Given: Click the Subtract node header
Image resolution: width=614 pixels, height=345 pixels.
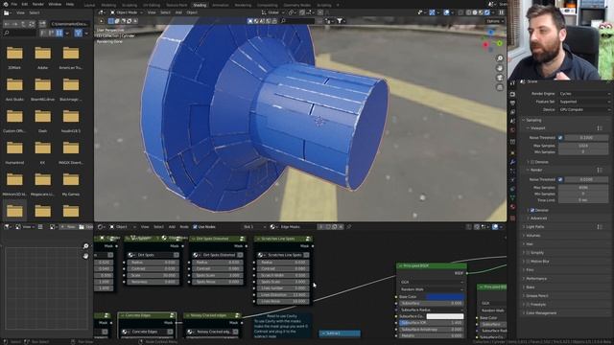Looking at the screenshot, I should click(x=340, y=333).
